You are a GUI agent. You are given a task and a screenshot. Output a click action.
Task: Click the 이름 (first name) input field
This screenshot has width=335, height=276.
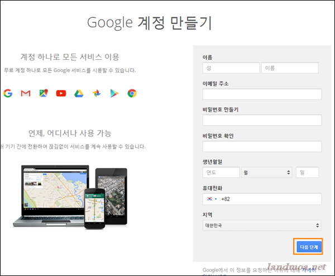click(290, 68)
